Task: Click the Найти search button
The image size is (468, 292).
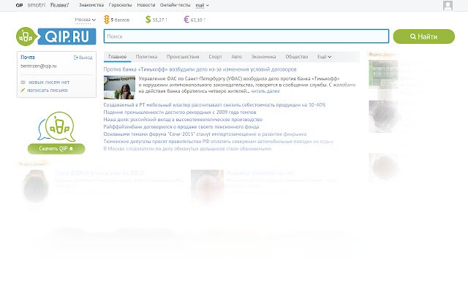Action: click(424, 36)
